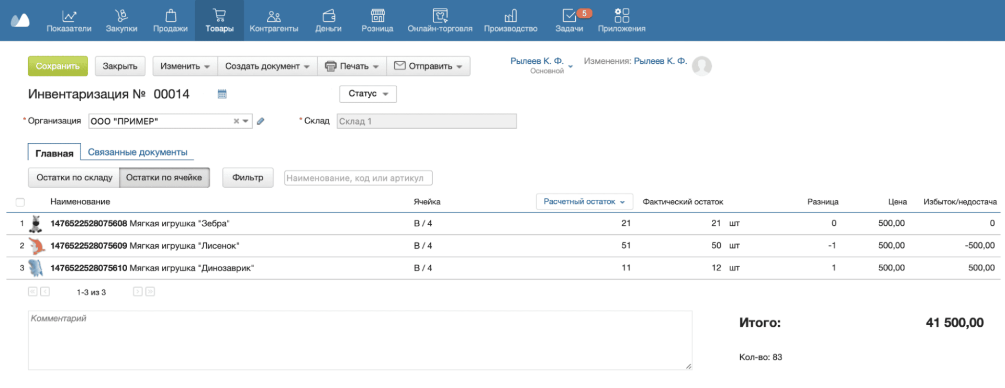Open the Приложения apps icon
The width and height of the screenshot is (1005, 388).
(621, 16)
